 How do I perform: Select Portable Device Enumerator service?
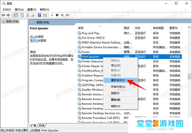[x=130, y=47]
